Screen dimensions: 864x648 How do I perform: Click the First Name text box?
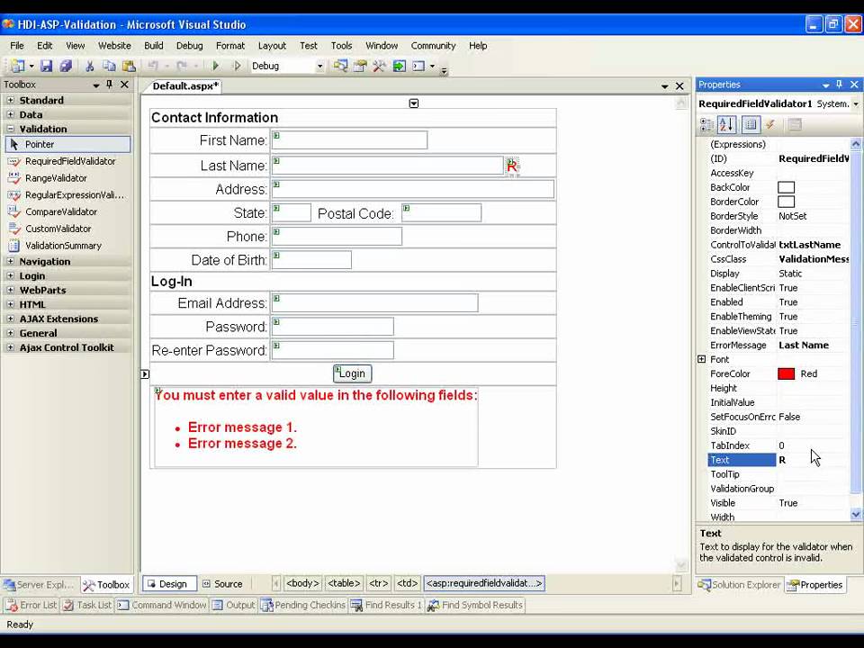pos(350,140)
